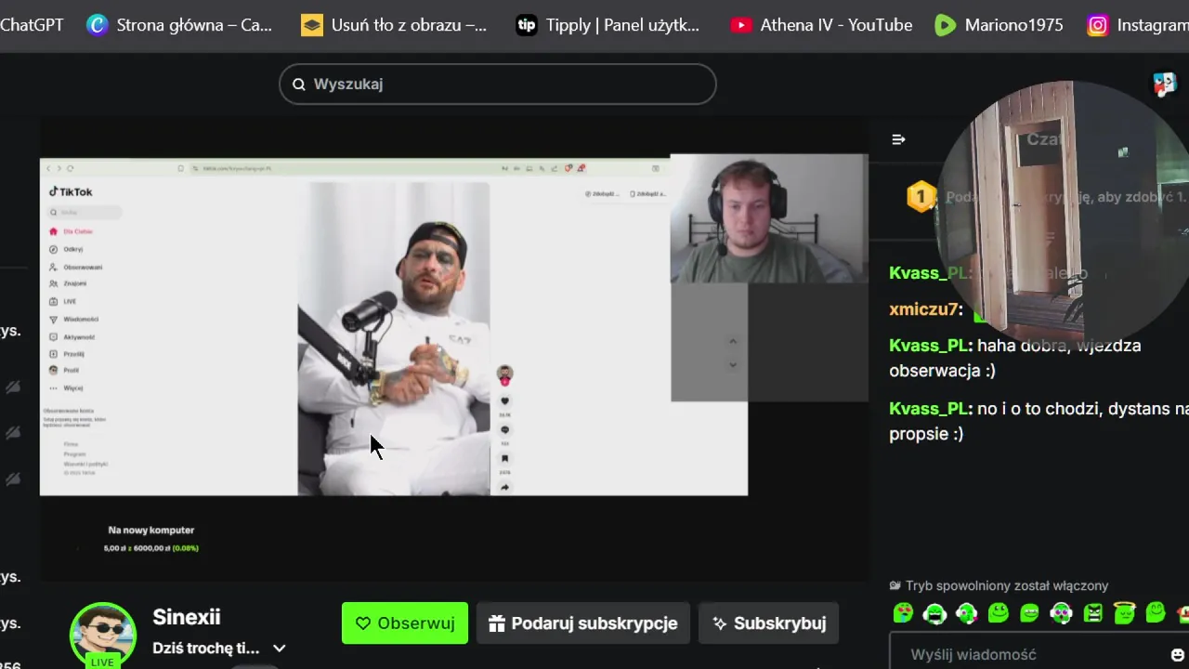Insert the wide-grin green emote
1189x669 pixels.
[1029, 613]
